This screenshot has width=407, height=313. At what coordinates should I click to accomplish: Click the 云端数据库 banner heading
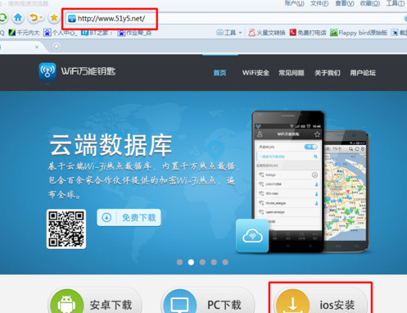[x=111, y=145]
